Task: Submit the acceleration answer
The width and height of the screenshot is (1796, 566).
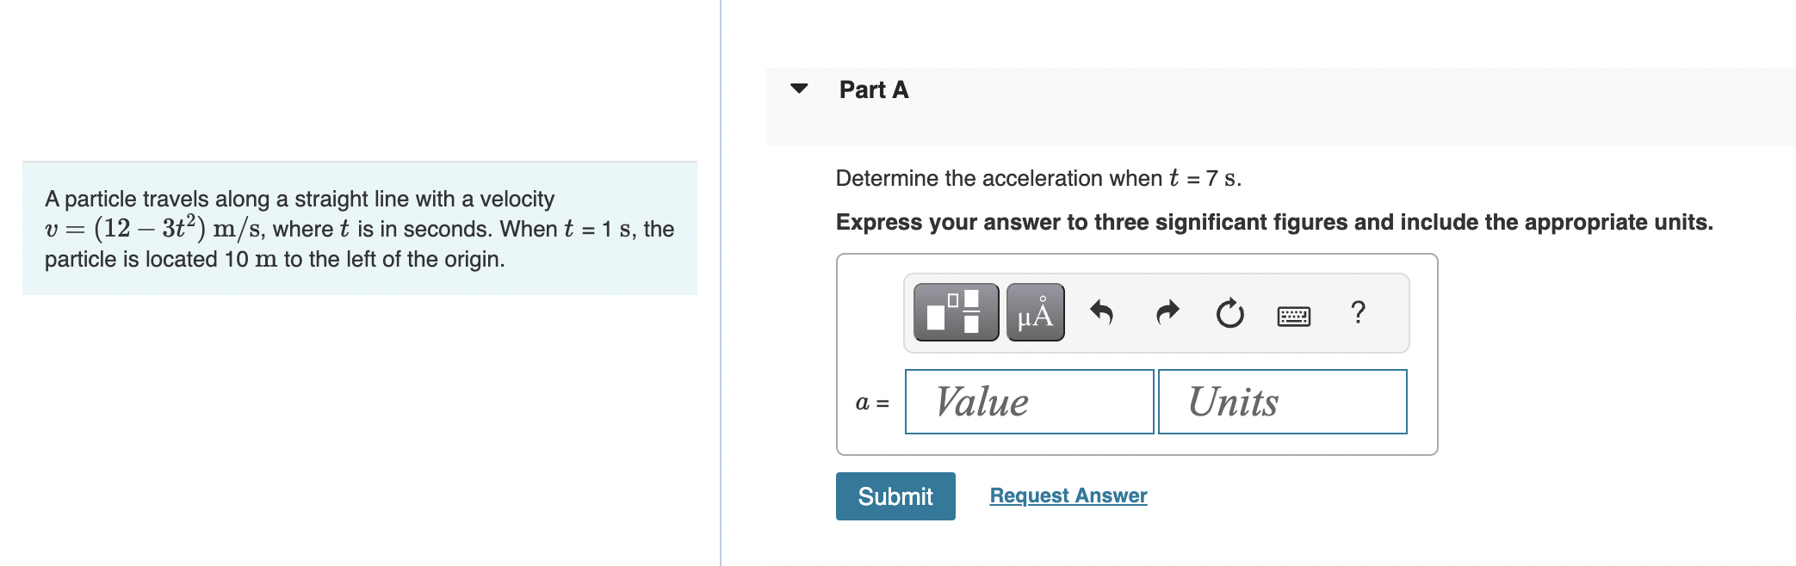Action: pyautogui.click(x=895, y=495)
